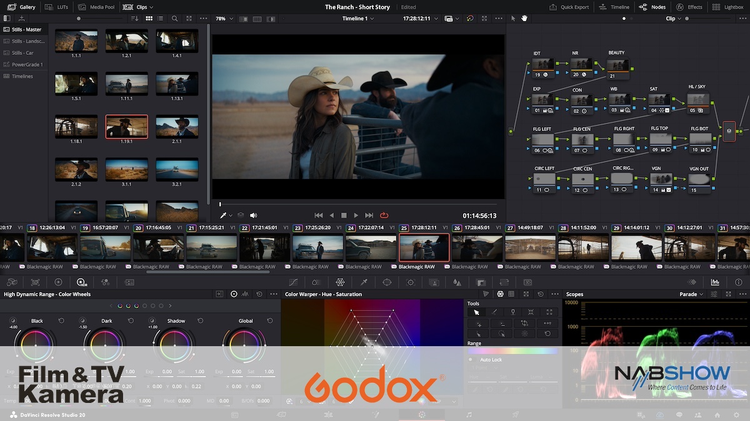This screenshot has height=421, width=750.
Task: Open the Parade scope type dropdown
Action: [x=691, y=294]
